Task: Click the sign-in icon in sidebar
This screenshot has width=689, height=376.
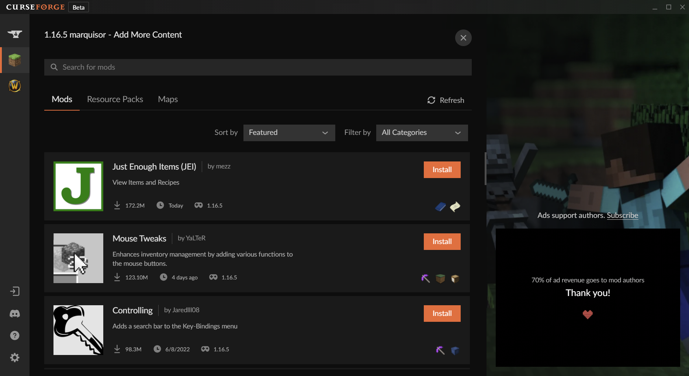Action: [15, 292]
